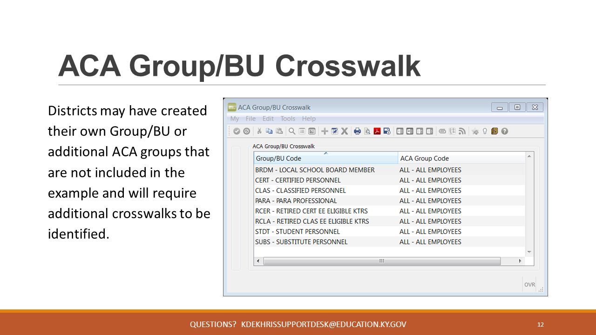Open the My menu

pos(235,119)
